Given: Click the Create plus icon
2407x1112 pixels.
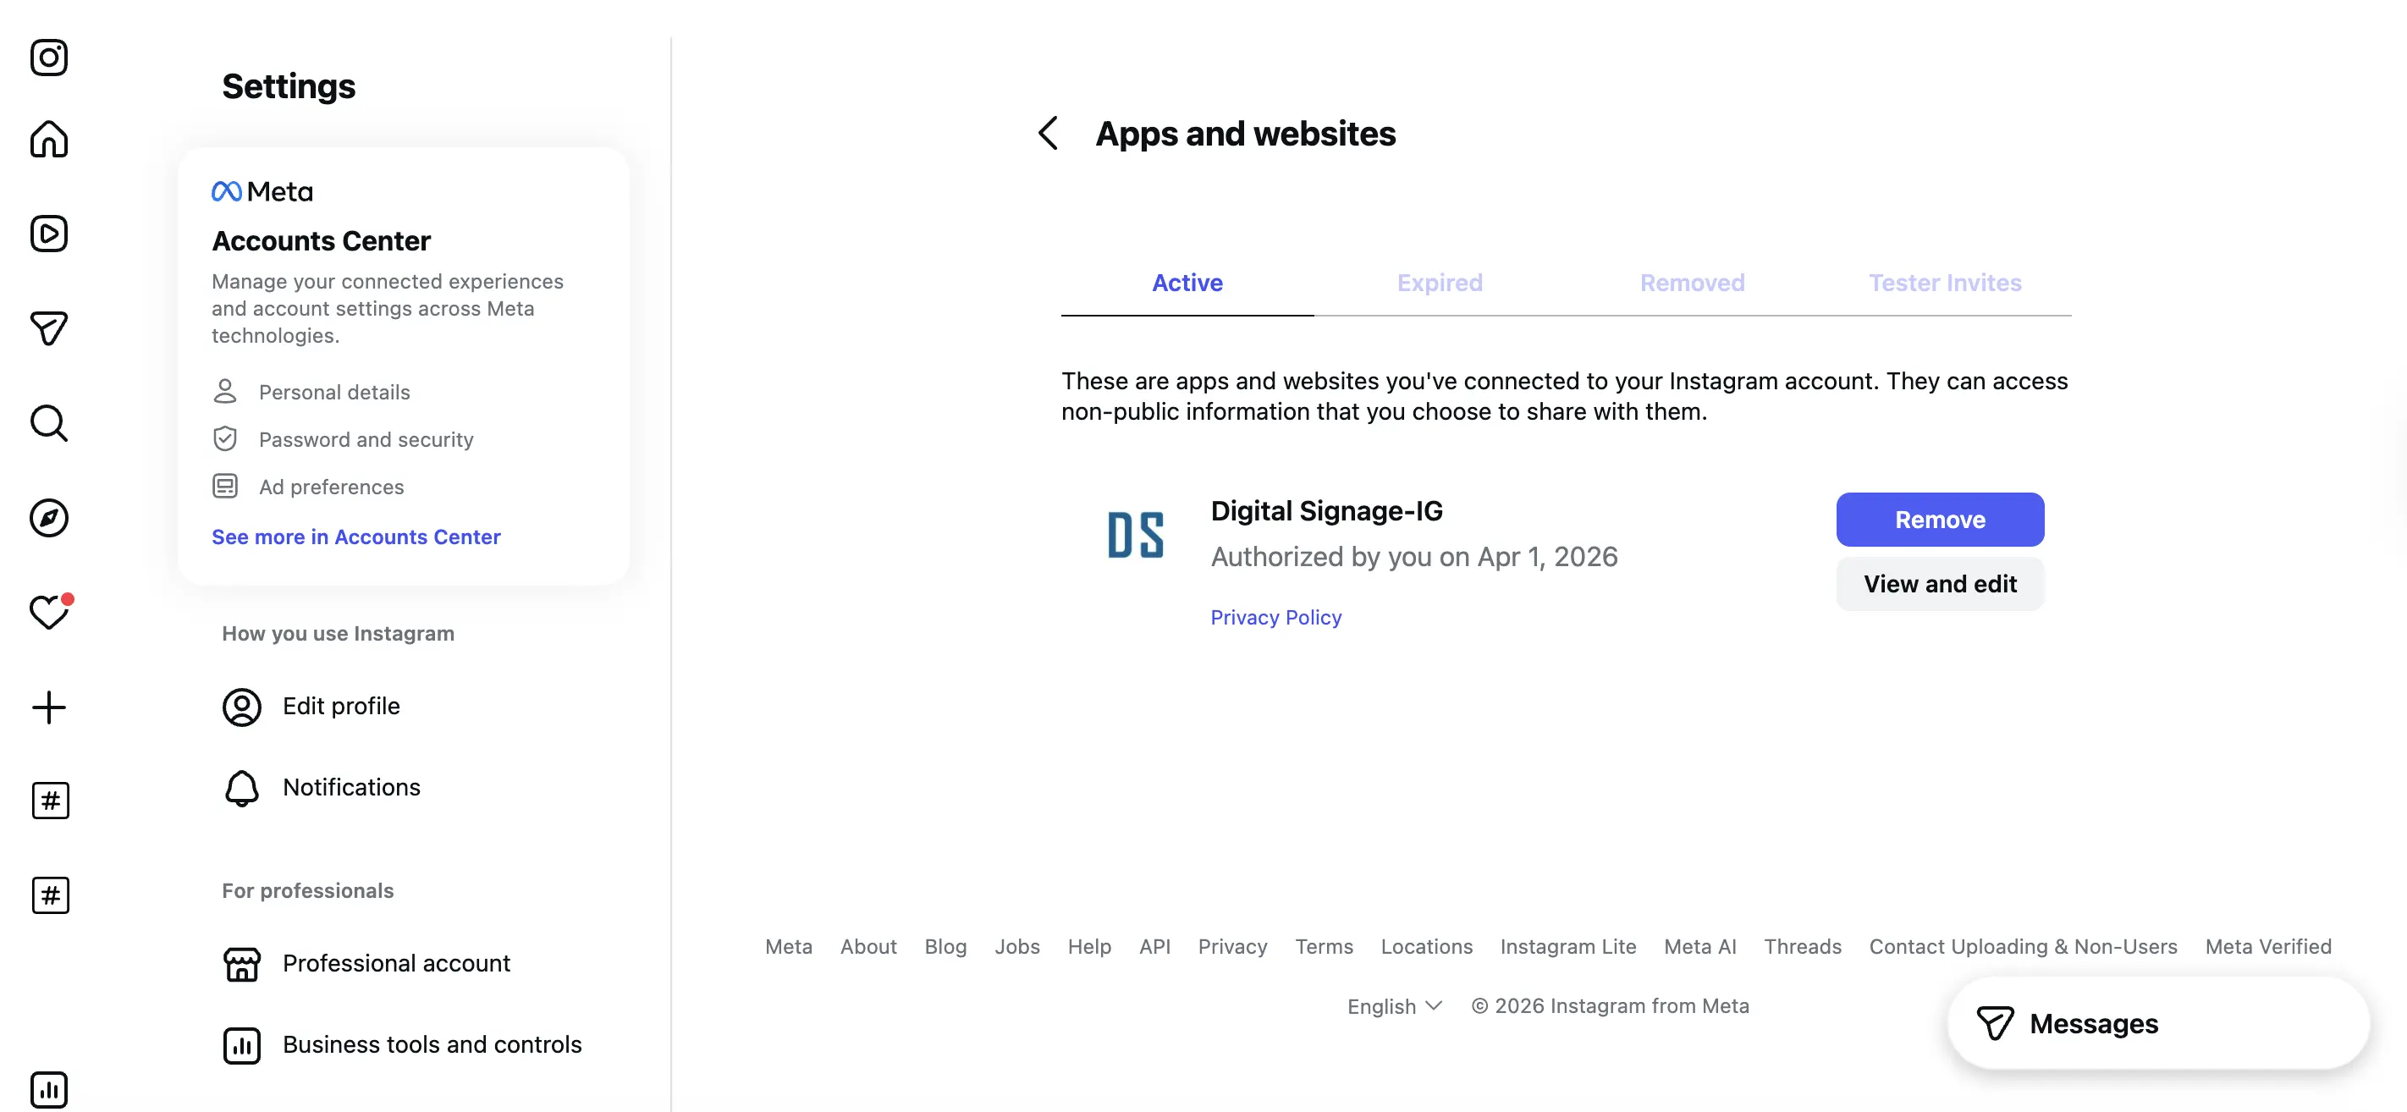Looking at the screenshot, I should click(48, 707).
